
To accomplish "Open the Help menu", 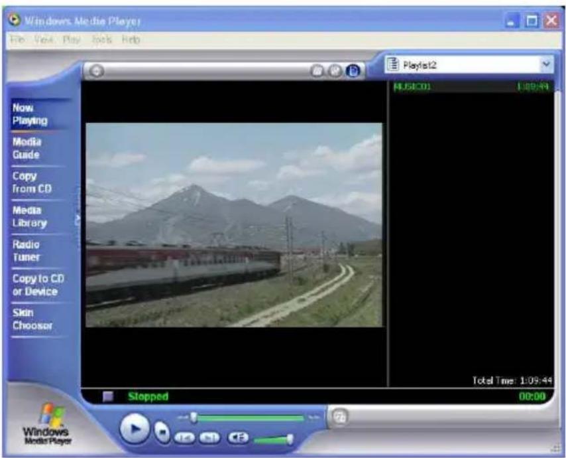I will (x=131, y=39).
